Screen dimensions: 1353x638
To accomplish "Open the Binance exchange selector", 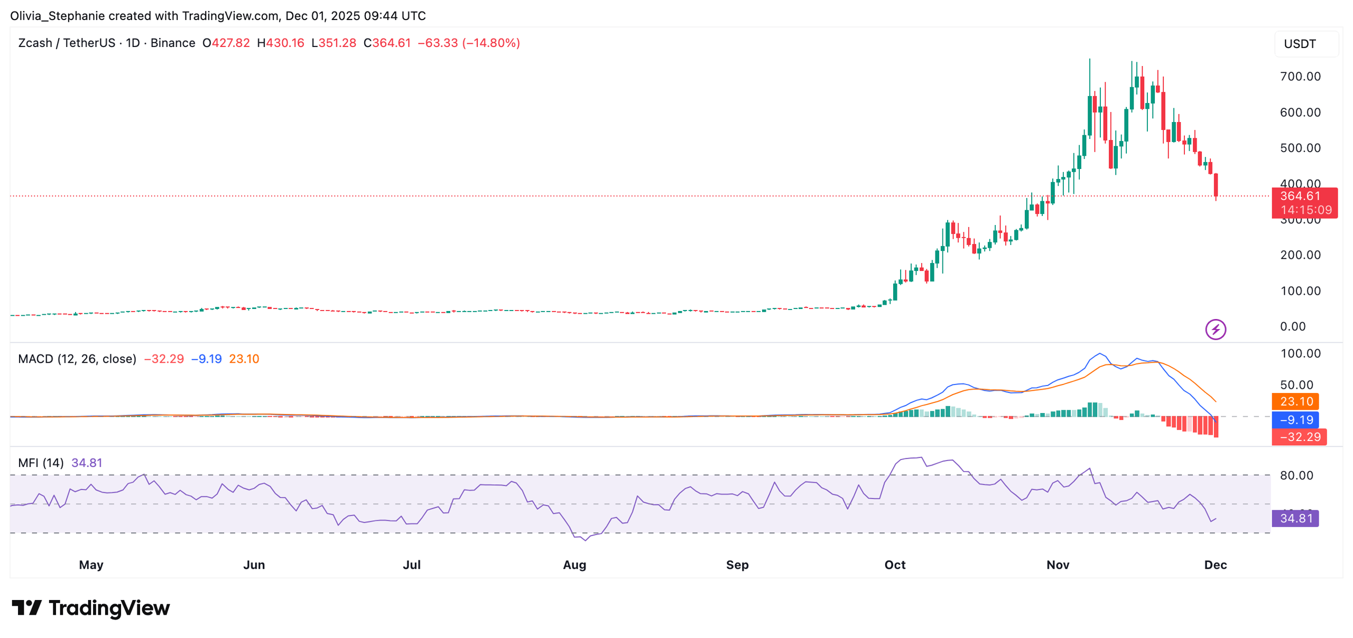I will (x=172, y=43).
